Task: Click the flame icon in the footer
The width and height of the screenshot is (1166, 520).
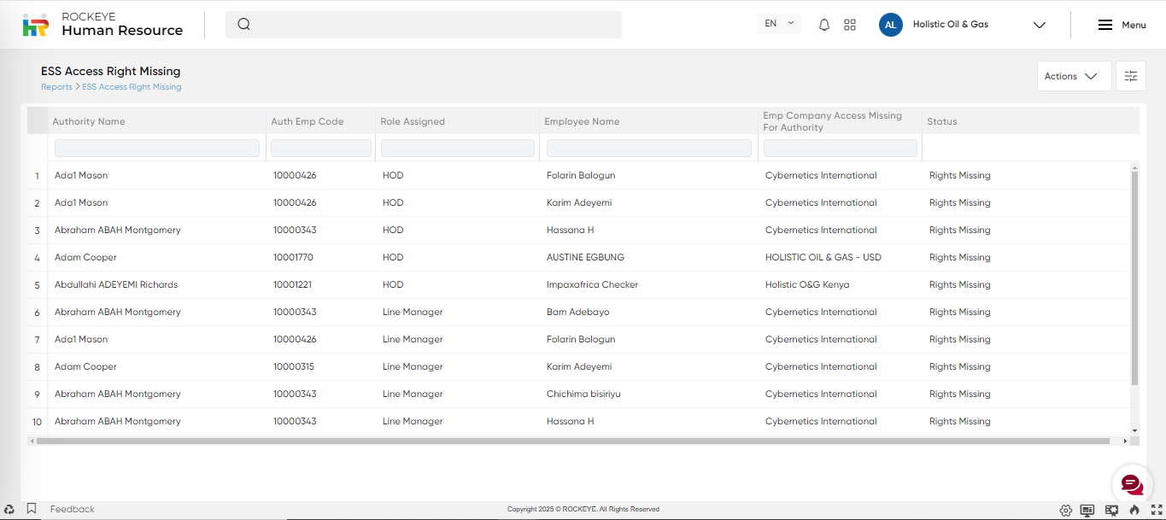Action: point(1135,510)
